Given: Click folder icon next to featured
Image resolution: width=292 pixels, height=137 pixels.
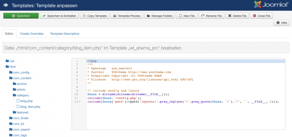Looking at the screenshot, I should (x=14, y=112).
